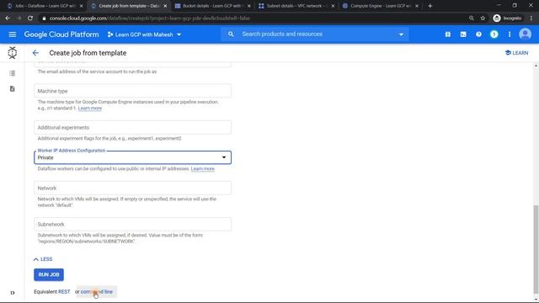539x303 pixels.
Task: Focus the Subnetwork input field
Action: coord(133,225)
